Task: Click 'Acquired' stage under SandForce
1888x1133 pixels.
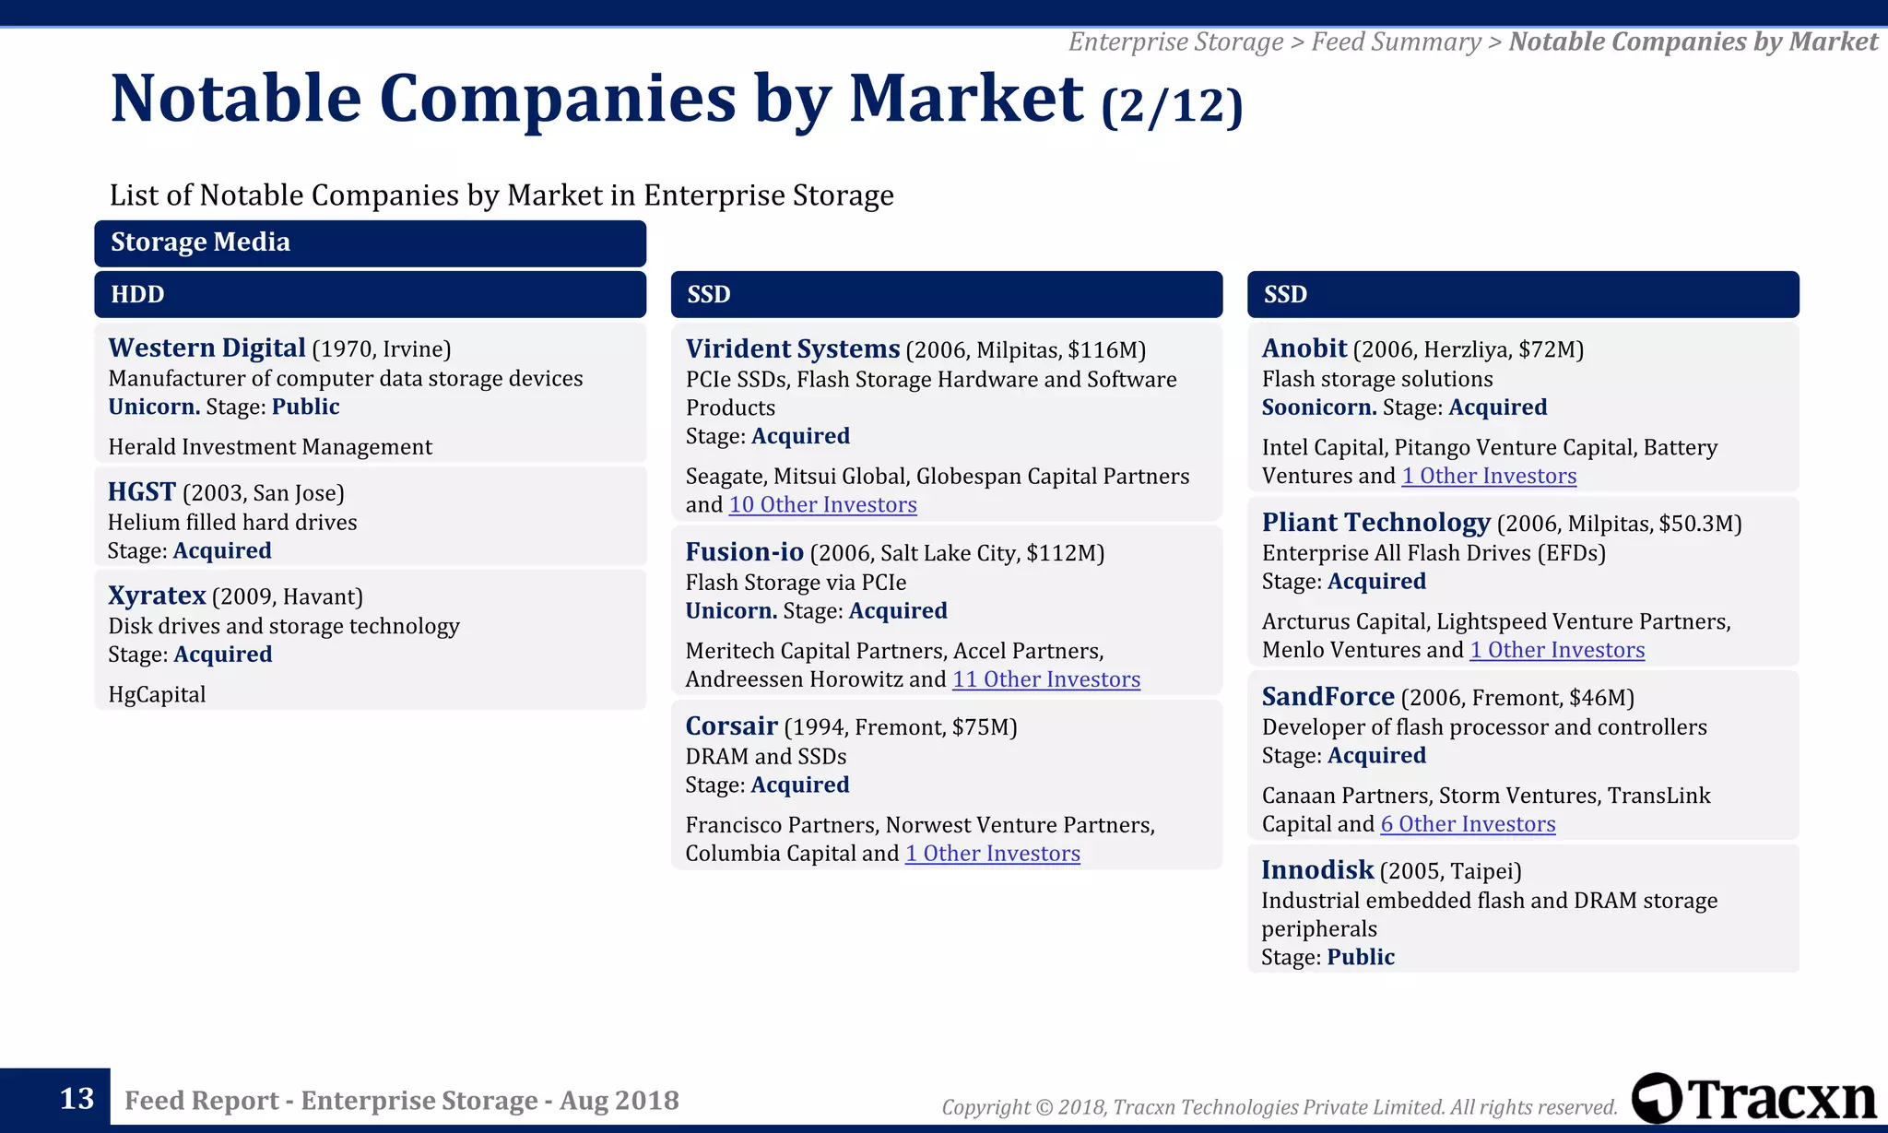Action: (x=1376, y=756)
